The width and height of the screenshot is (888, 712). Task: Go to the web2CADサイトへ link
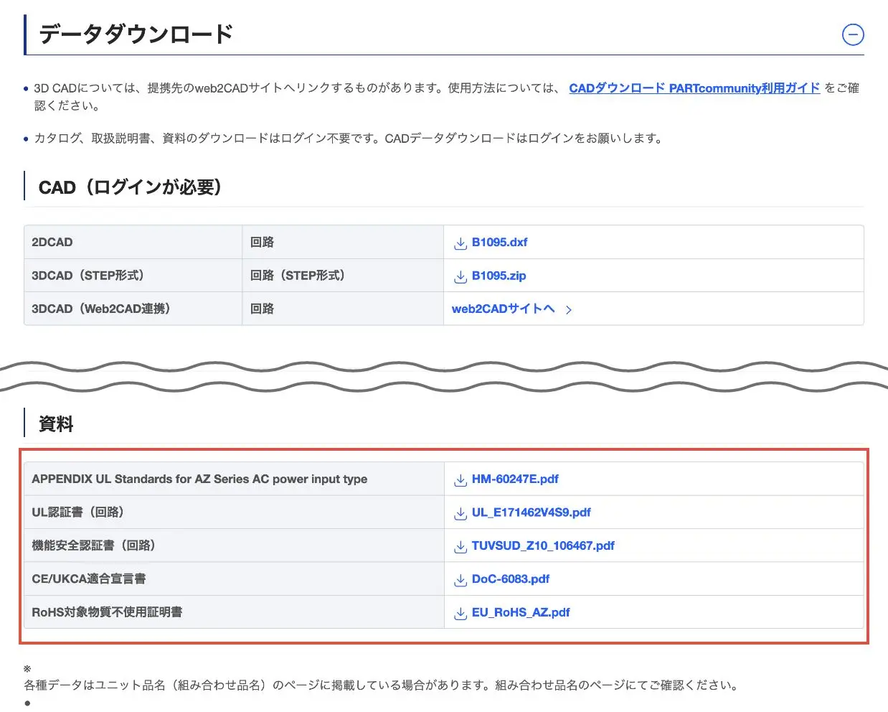click(503, 309)
